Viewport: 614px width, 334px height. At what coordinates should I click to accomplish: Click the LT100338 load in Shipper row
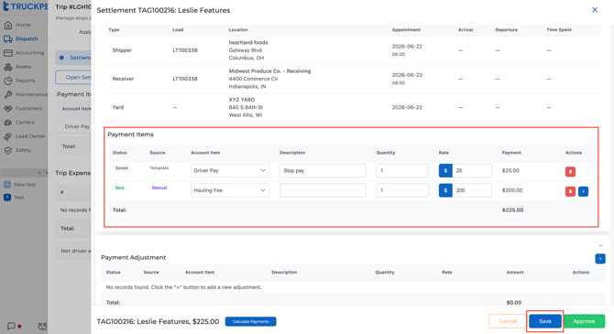pyautogui.click(x=185, y=50)
